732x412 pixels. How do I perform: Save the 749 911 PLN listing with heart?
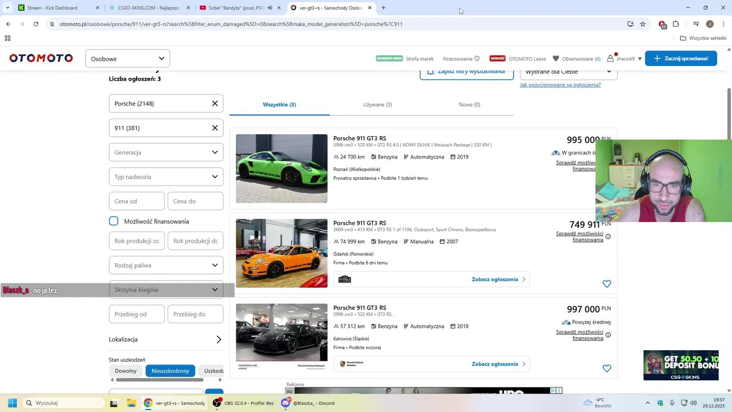607,284
